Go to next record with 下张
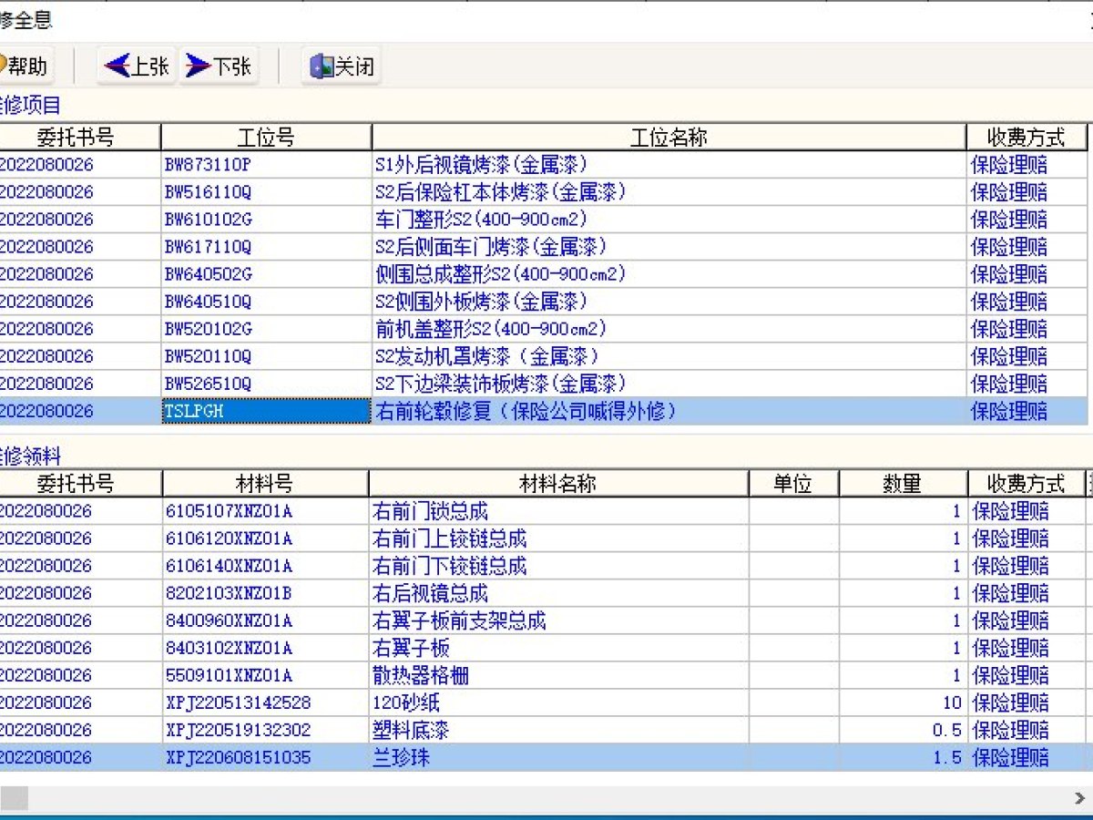The width and height of the screenshot is (1093, 820). click(219, 67)
